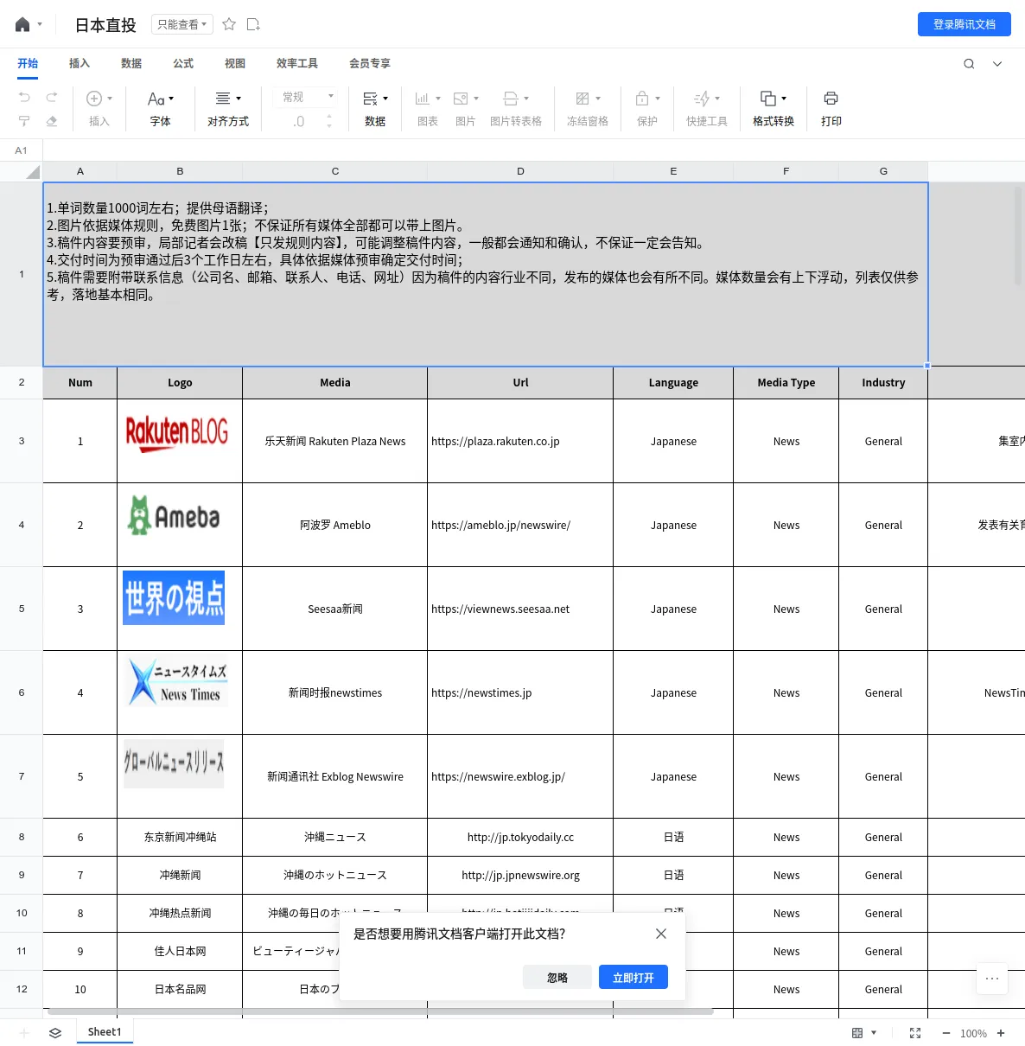Star this document as favorite

pos(229,24)
